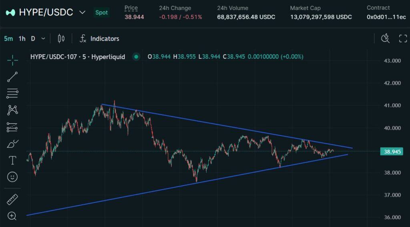Open the Indicators menu
This screenshot has height=227, width=410.
pos(105,39)
